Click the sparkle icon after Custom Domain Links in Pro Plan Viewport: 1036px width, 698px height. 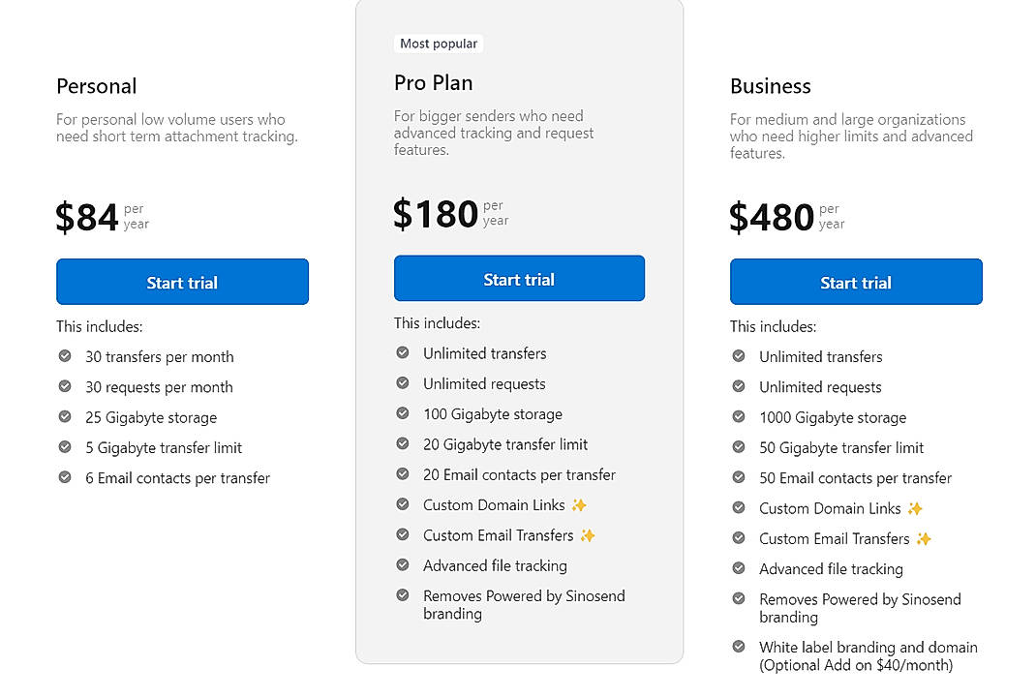click(579, 504)
